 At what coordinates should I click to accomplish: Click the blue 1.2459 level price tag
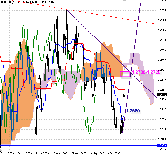162,145
